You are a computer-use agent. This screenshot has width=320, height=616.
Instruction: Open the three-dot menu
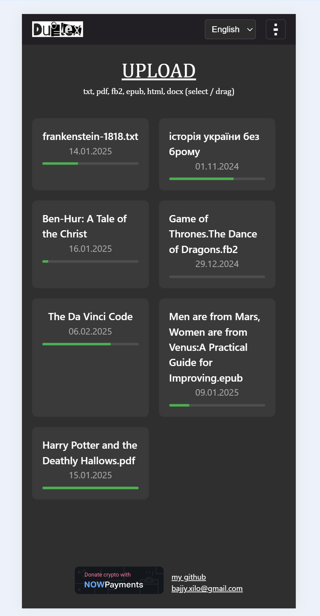(275, 29)
